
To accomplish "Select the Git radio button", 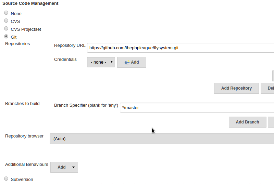I will point(6,36).
